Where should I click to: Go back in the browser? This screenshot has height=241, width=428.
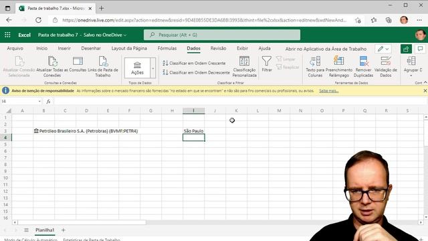(9, 20)
